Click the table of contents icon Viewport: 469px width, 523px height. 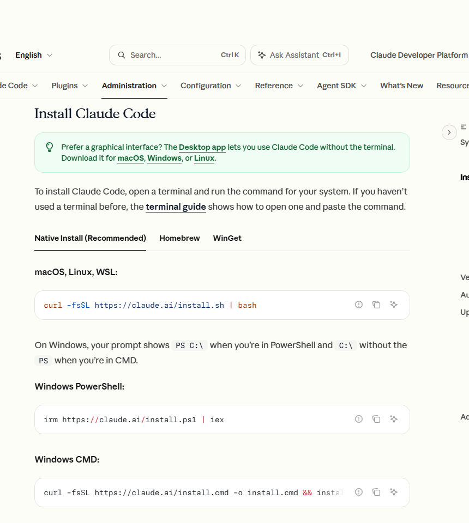coord(464,127)
